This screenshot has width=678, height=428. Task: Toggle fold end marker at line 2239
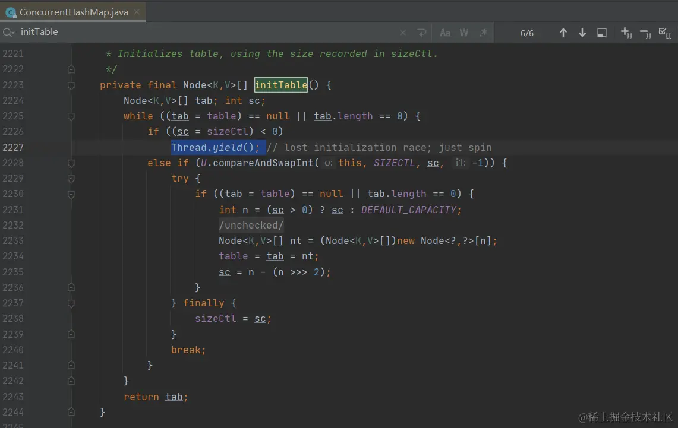[x=71, y=334]
